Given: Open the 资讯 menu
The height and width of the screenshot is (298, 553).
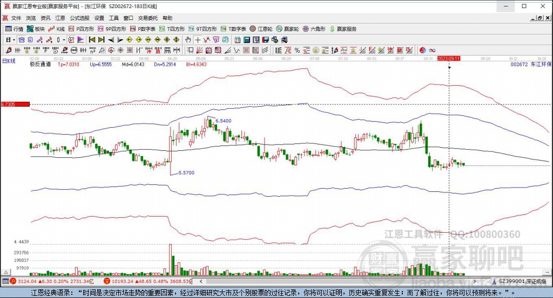Looking at the screenshot, I should [x=45, y=18].
